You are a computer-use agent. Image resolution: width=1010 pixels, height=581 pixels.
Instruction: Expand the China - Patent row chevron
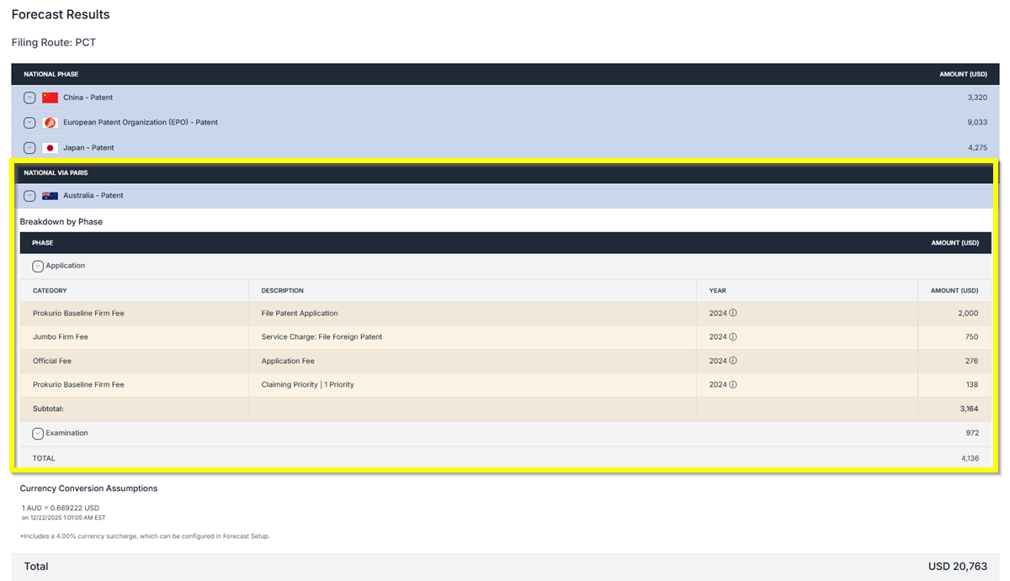point(29,98)
